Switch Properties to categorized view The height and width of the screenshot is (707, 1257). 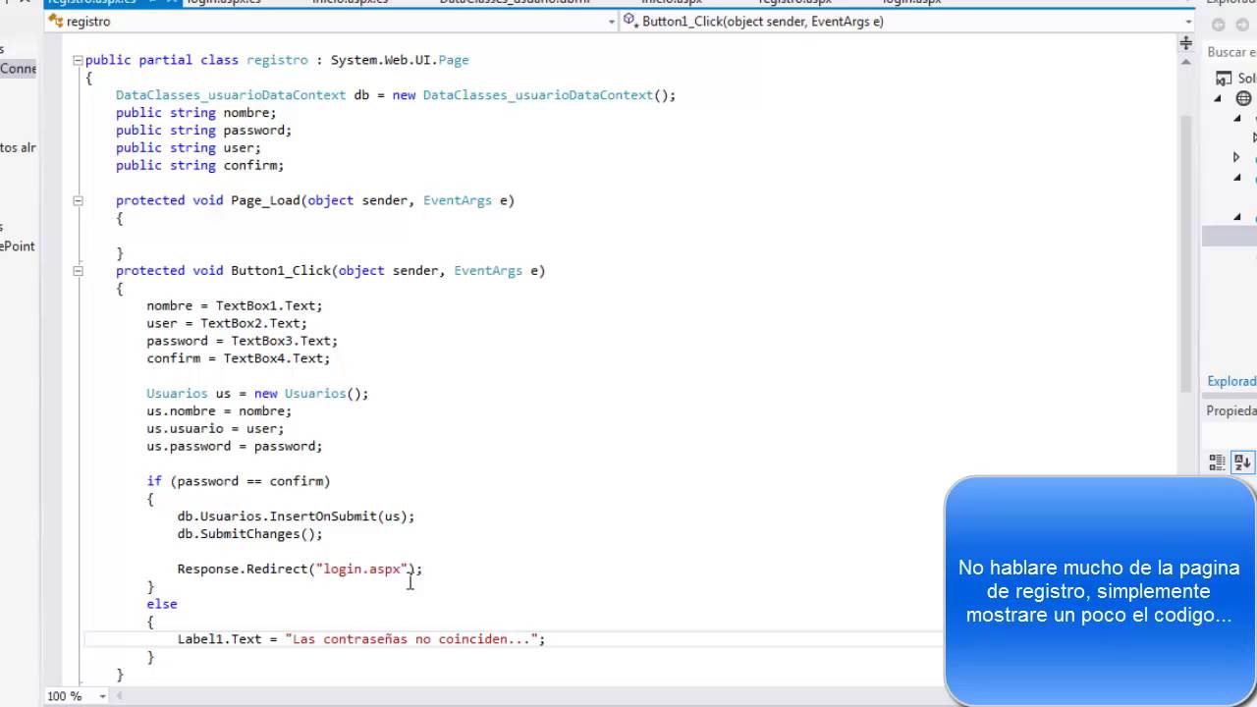pos(1218,462)
